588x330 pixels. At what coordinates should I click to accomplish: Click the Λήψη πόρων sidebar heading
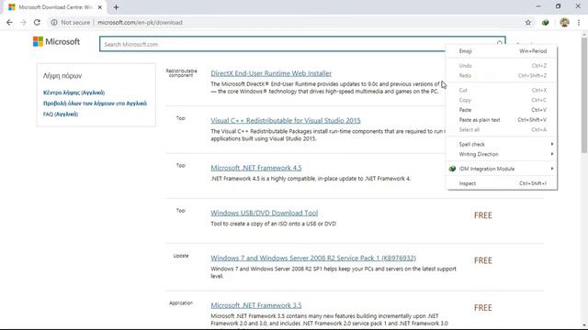tap(62, 76)
